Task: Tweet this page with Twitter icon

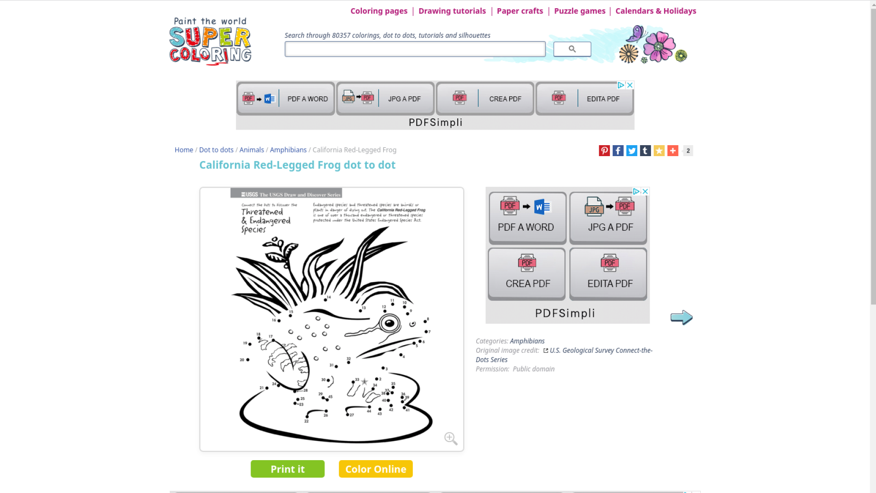Action: tap(631, 151)
